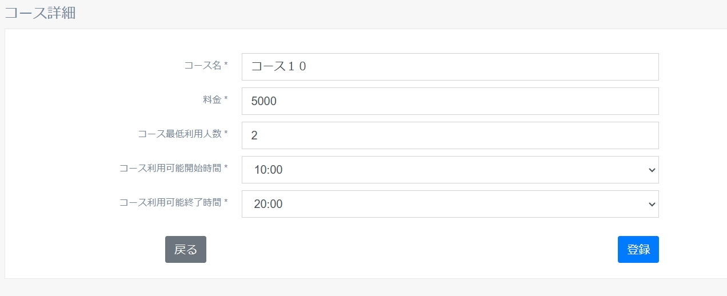Image resolution: width=727 pixels, height=296 pixels.
Task: Click the コース詳細 page heading
Action: (40, 13)
